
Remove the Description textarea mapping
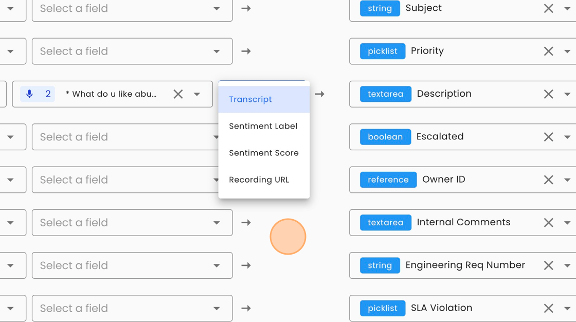coord(548,94)
